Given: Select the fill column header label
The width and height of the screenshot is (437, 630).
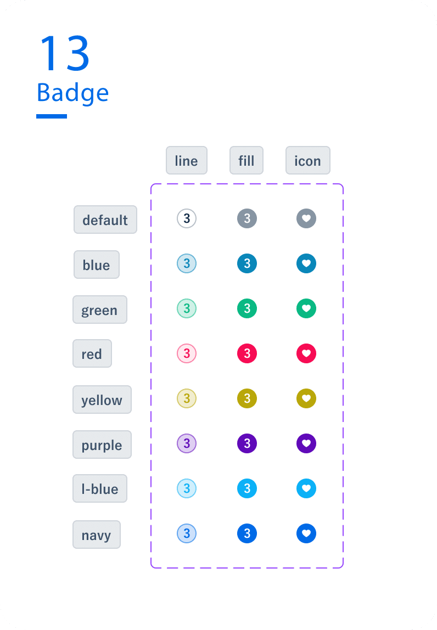Looking at the screenshot, I should pos(246,160).
